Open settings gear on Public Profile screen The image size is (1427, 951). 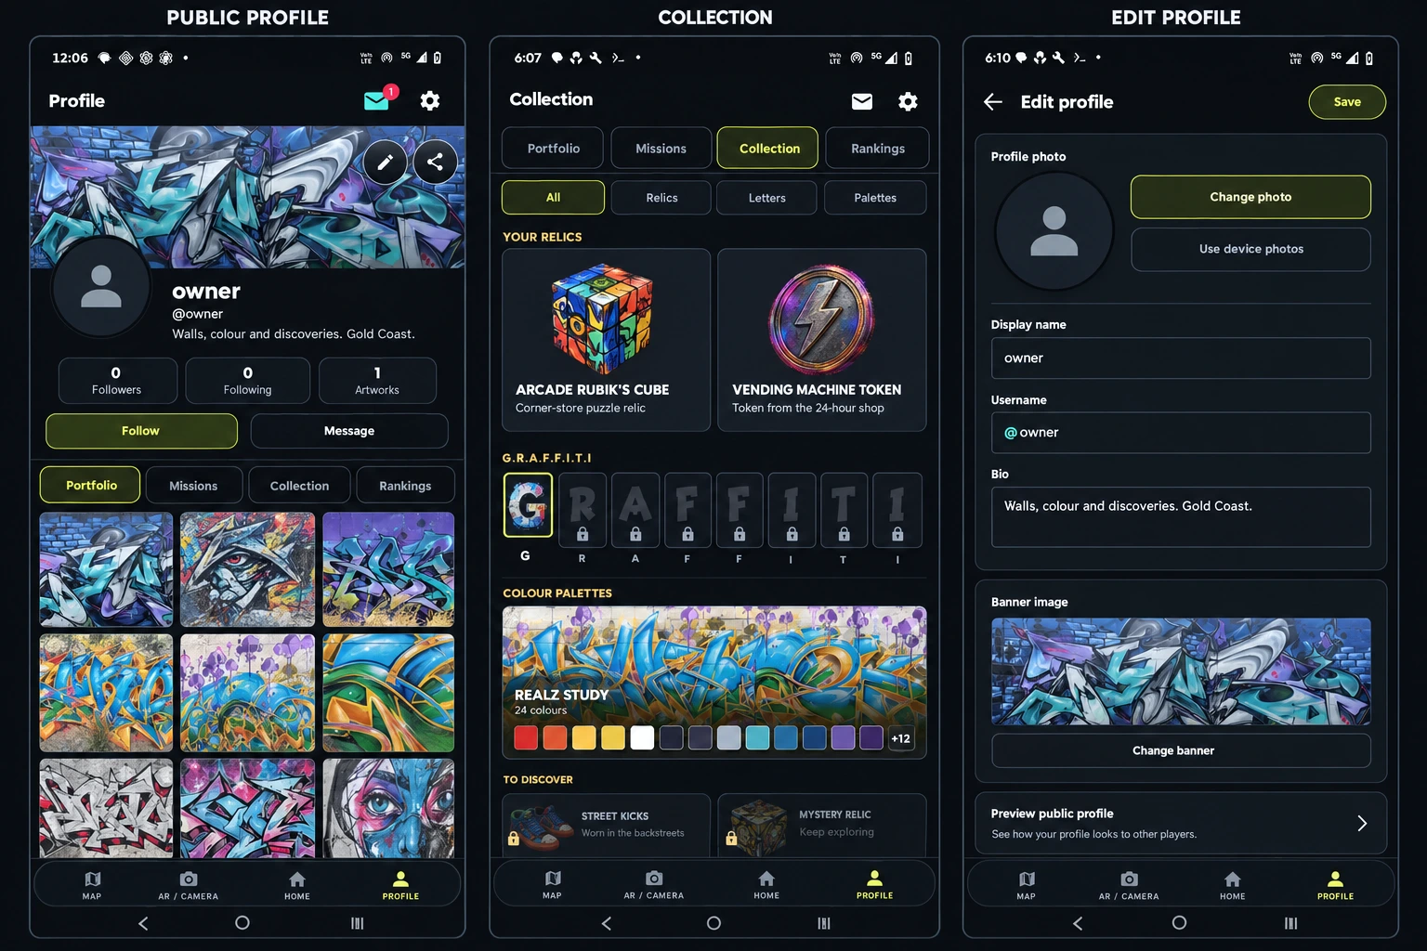430,100
